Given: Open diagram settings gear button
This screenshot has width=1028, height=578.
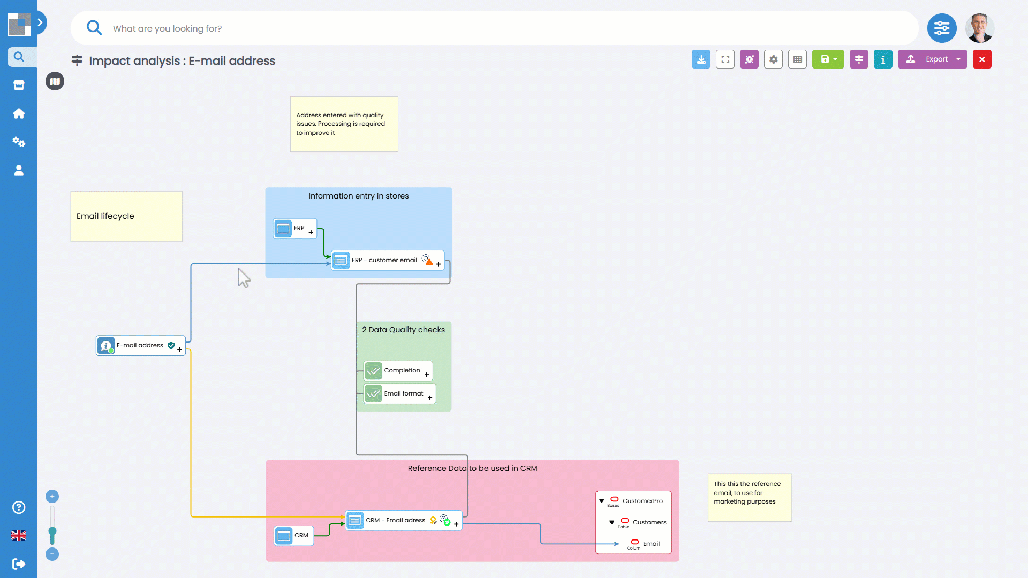Looking at the screenshot, I should (x=773, y=59).
